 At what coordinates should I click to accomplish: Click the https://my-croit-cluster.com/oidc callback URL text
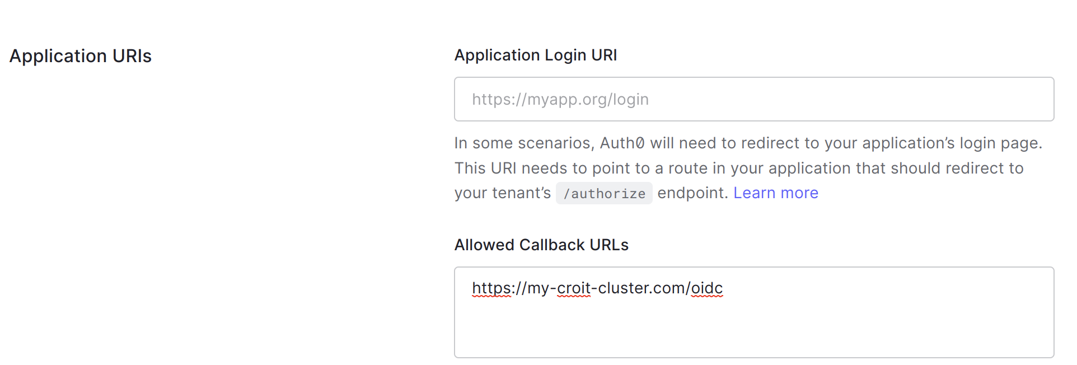[597, 288]
